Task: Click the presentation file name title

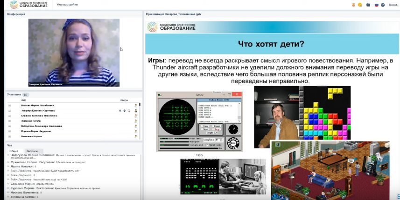Action: coord(174,14)
